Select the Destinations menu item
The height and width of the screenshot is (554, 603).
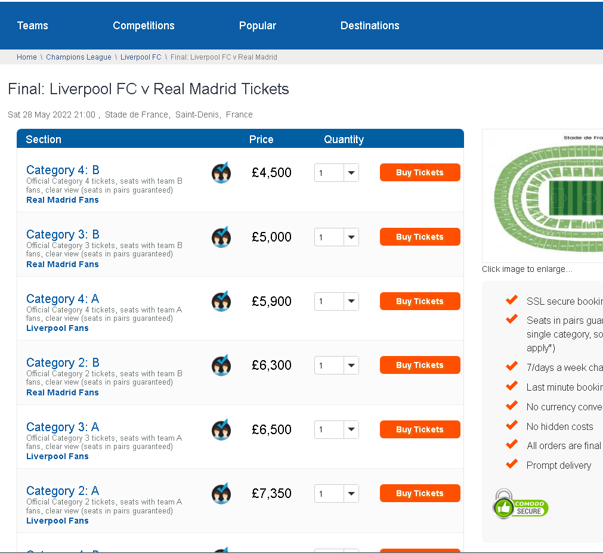click(369, 26)
